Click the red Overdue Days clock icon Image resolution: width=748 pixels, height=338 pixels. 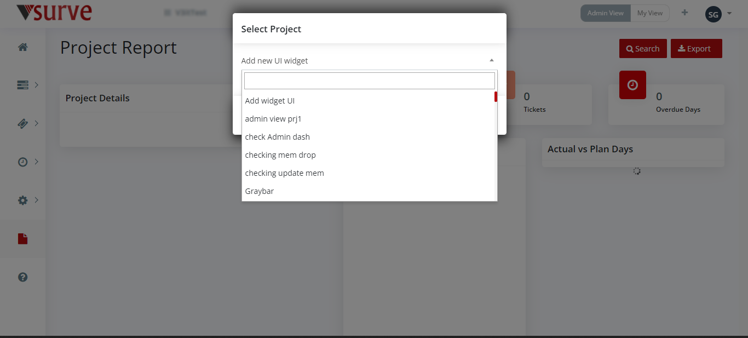coord(632,85)
